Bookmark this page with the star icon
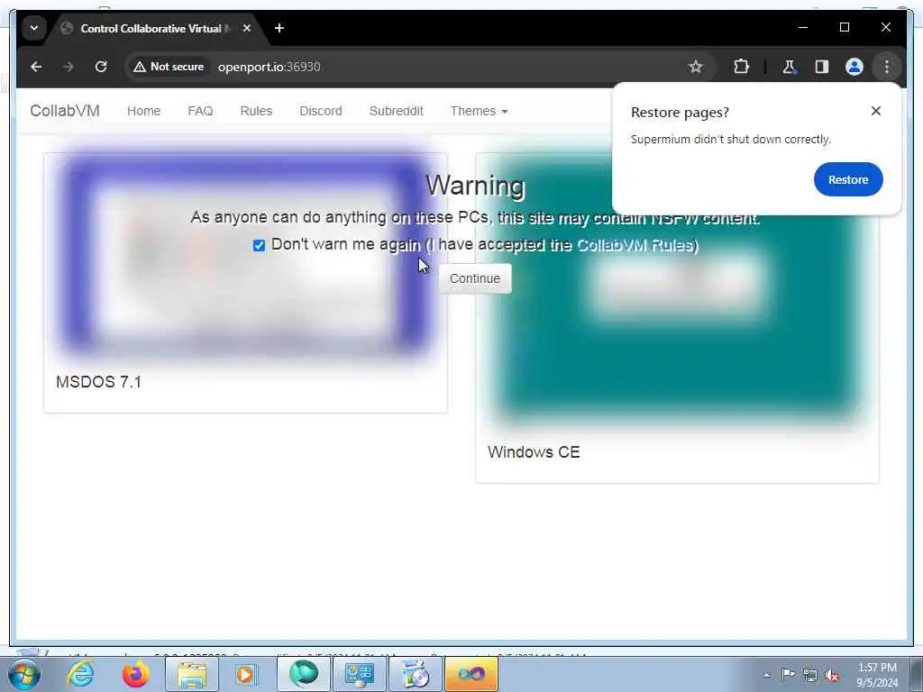This screenshot has width=923, height=692. pyautogui.click(x=696, y=67)
